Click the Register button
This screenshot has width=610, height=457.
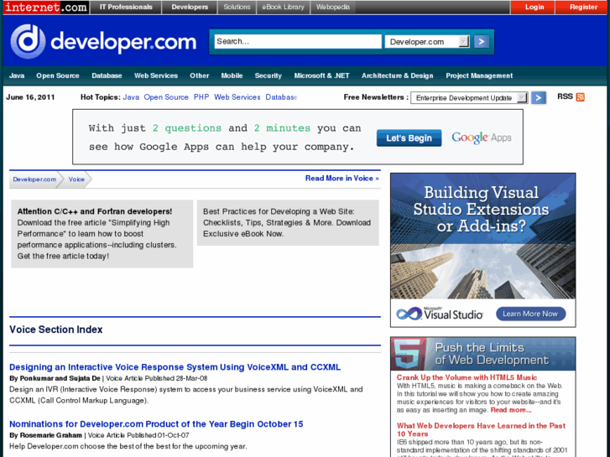(x=583, y=7)
